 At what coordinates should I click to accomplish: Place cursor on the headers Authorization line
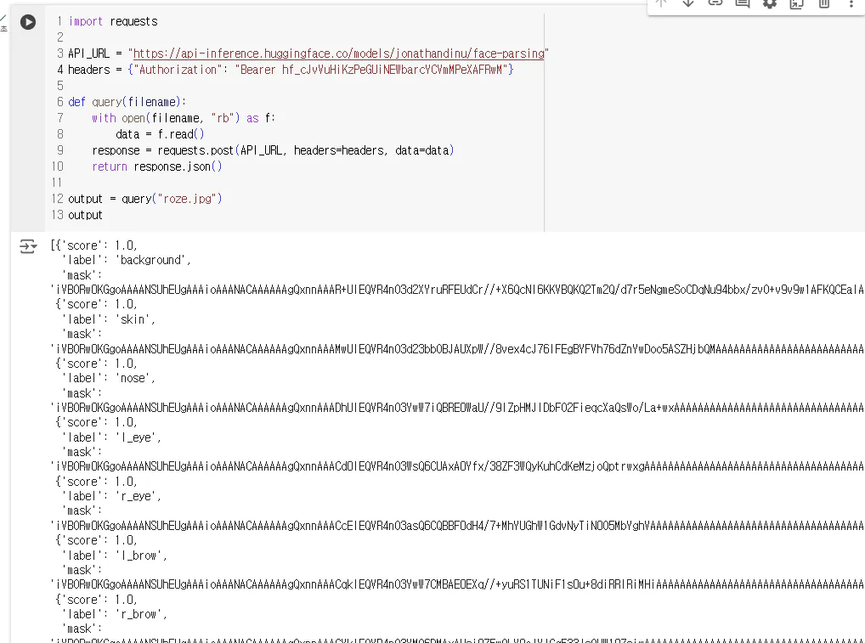[x=291, y=70]
